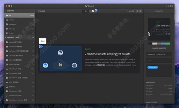Edit the Screenshot - 2016-12-26 name field
Image resolution: width=179 pixels, height=108 pixels.
(159, 54)
